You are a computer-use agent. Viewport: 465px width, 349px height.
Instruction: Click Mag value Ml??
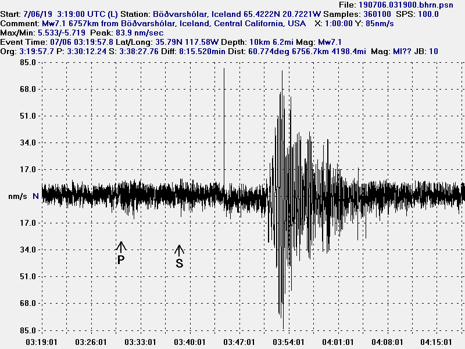click(402, 51)
